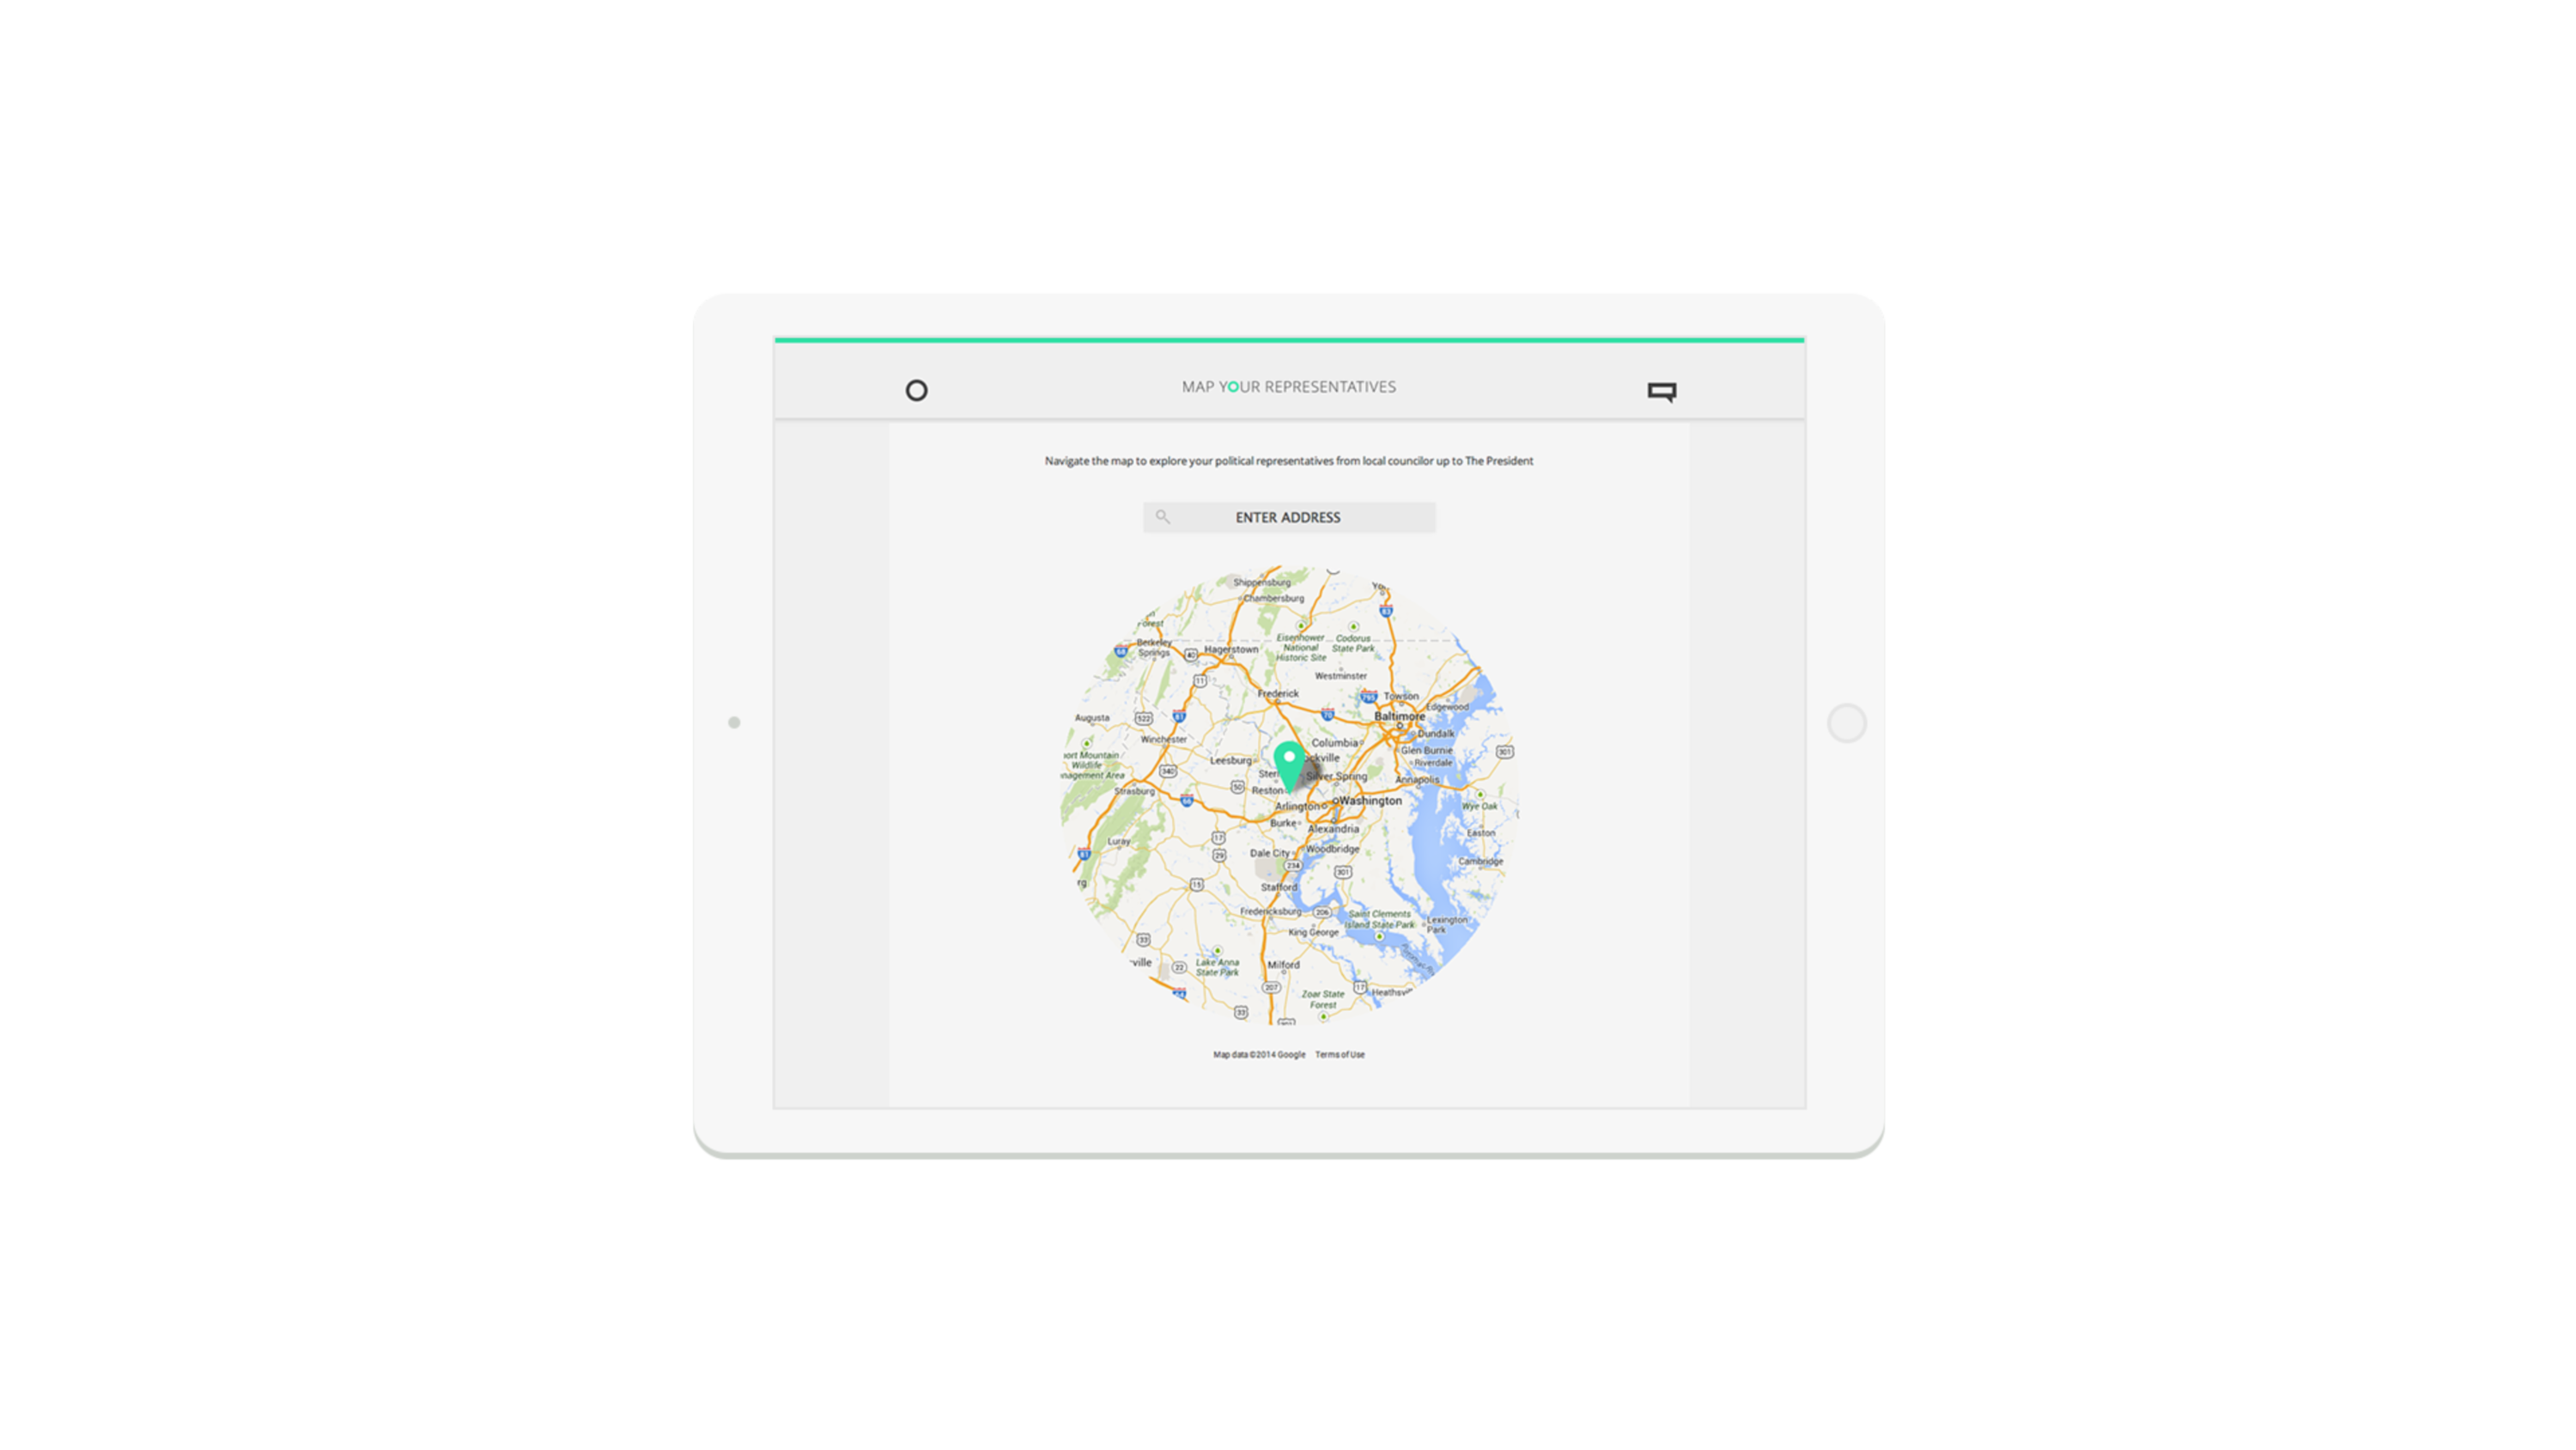Select the green location pin on the map
The image size is (2576, 1450).
point(1289,766)
